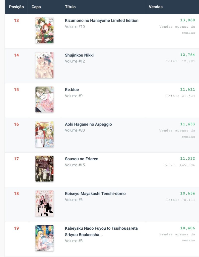Open the Kizumono no Hanayome Limited Edition title
Viewport: 199px width, 257px height.
101,21
